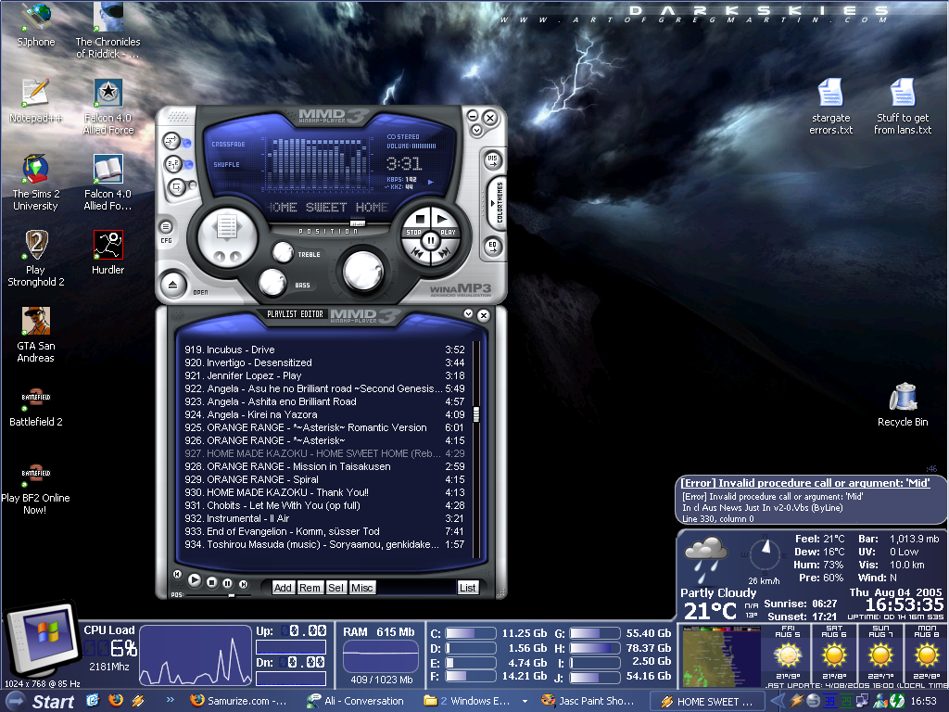
Task: Open the Notepad++ desktop icon
Action: point(36,100)
